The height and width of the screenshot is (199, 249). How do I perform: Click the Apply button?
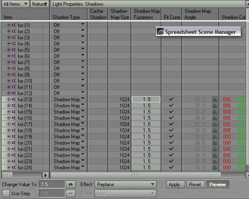(176, 184)
